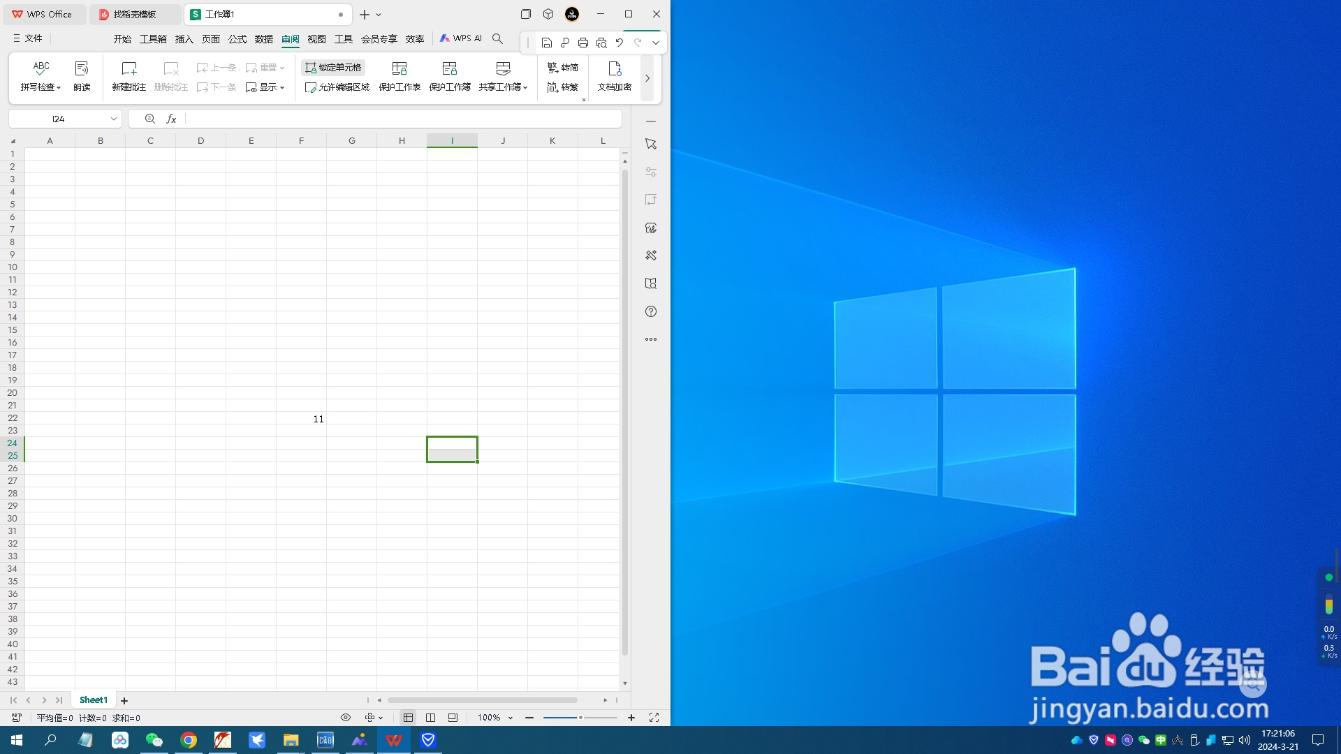Viewport: 1341px width, 754px height.
Task: Click the 朗读 read-aloud icon
Action: [82, 68]
